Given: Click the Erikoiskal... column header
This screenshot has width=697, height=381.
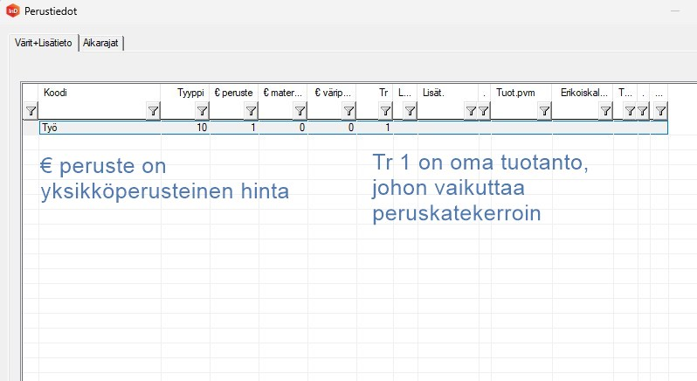Looking at the screenshot, I should 583,93.
